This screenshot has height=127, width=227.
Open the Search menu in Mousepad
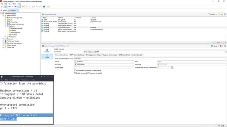[12, 80]
